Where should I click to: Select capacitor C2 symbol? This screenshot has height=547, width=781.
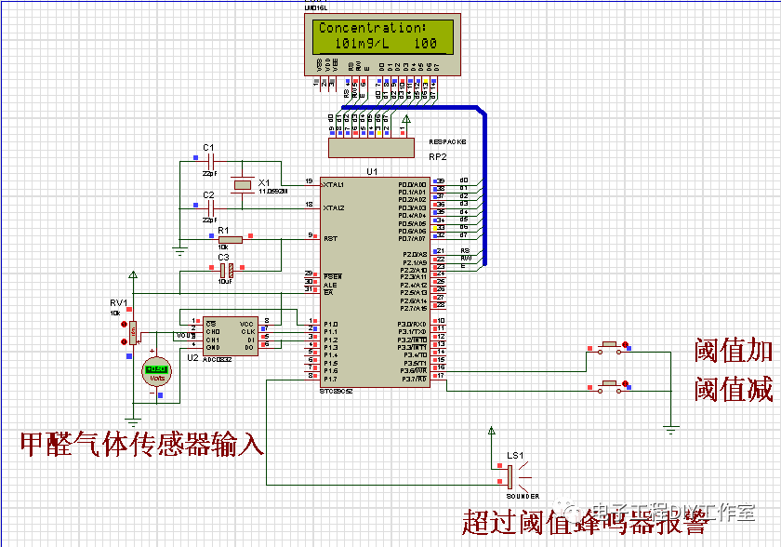tap(211, 208)
